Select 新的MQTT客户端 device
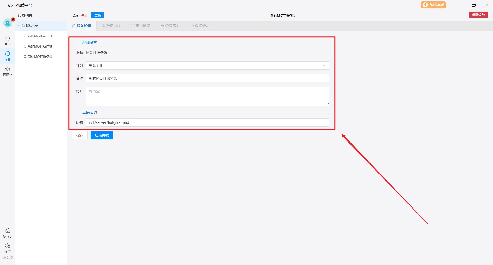 40,46
